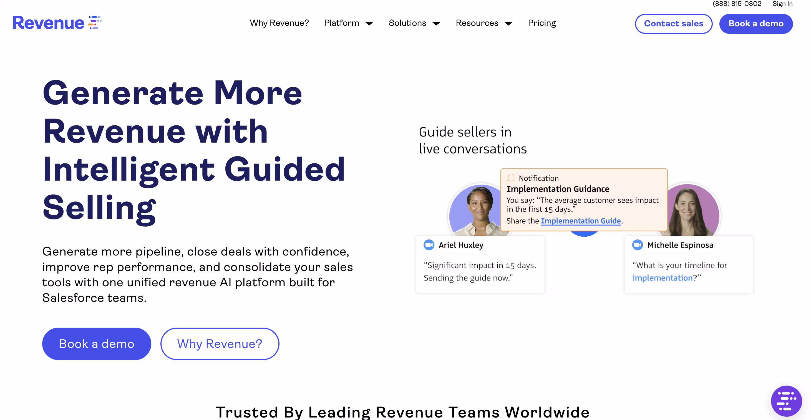Expand the Solutions dropdown menu
811x420 pixels.
tap(414, 23)
